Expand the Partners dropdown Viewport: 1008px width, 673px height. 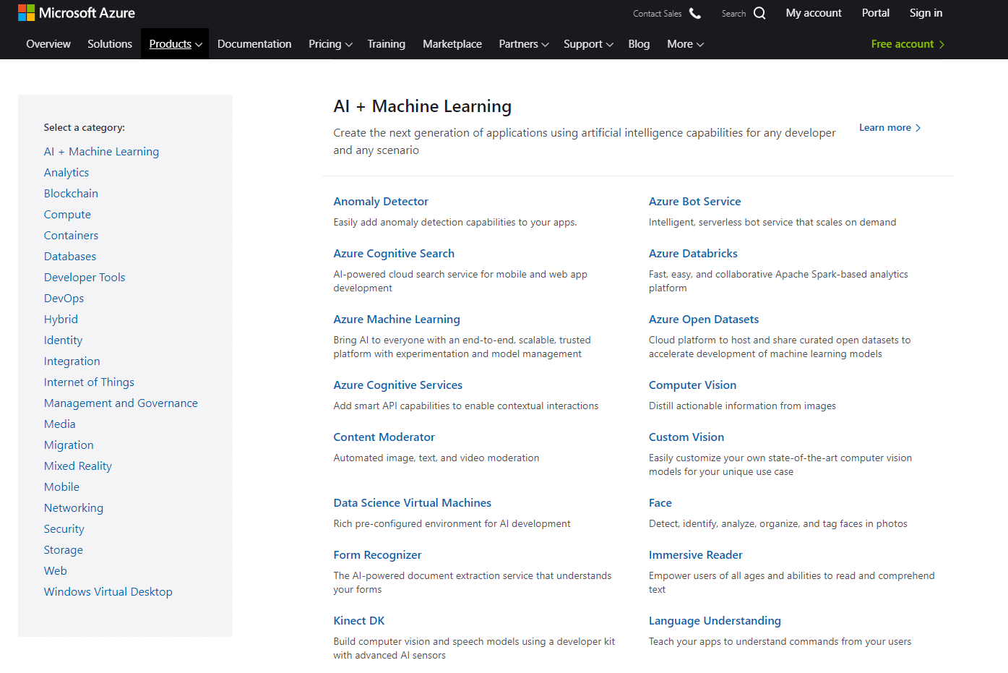(x=523, y=43)
